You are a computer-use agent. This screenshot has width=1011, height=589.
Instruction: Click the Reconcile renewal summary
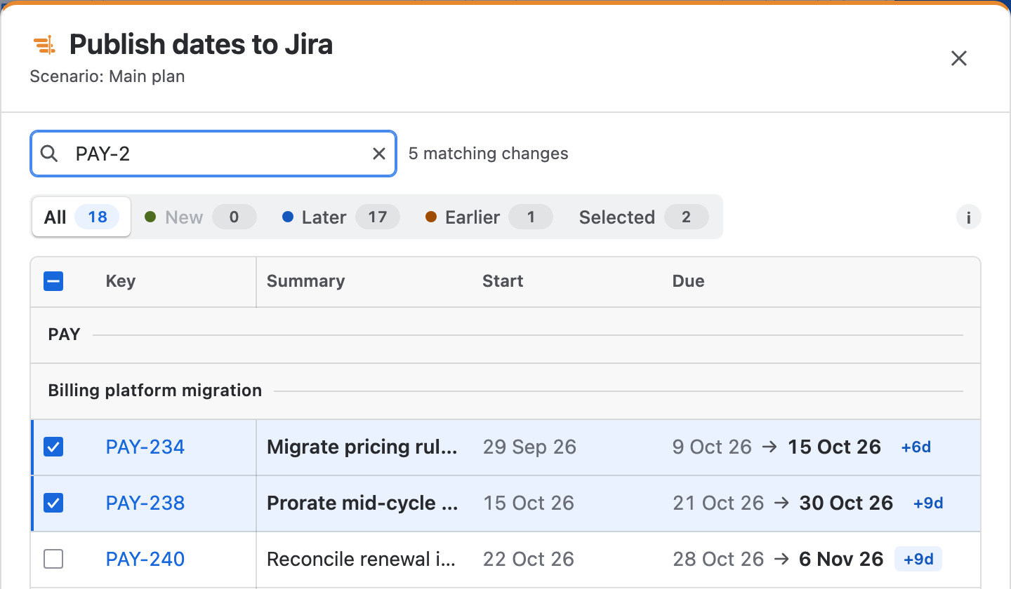pyautogui.click(x=362, y=559)
